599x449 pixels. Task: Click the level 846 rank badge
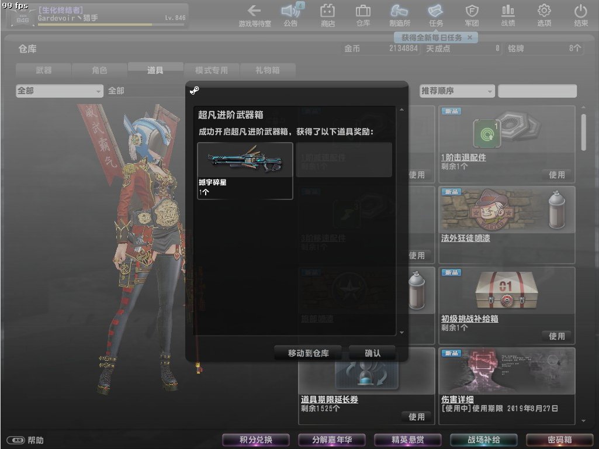coord(23,19)
